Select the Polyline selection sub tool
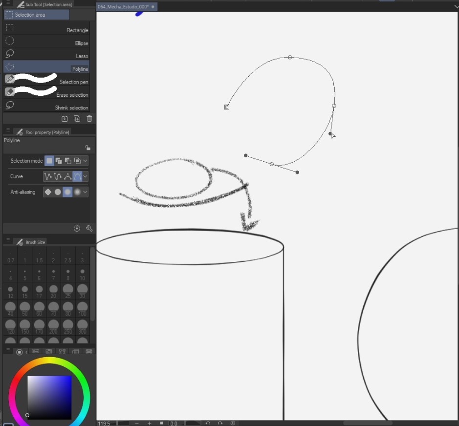The height and width of the screenshot is (426, 459). [x=46, y=67]
